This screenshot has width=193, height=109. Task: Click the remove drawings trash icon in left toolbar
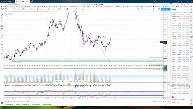coord(2,54)
